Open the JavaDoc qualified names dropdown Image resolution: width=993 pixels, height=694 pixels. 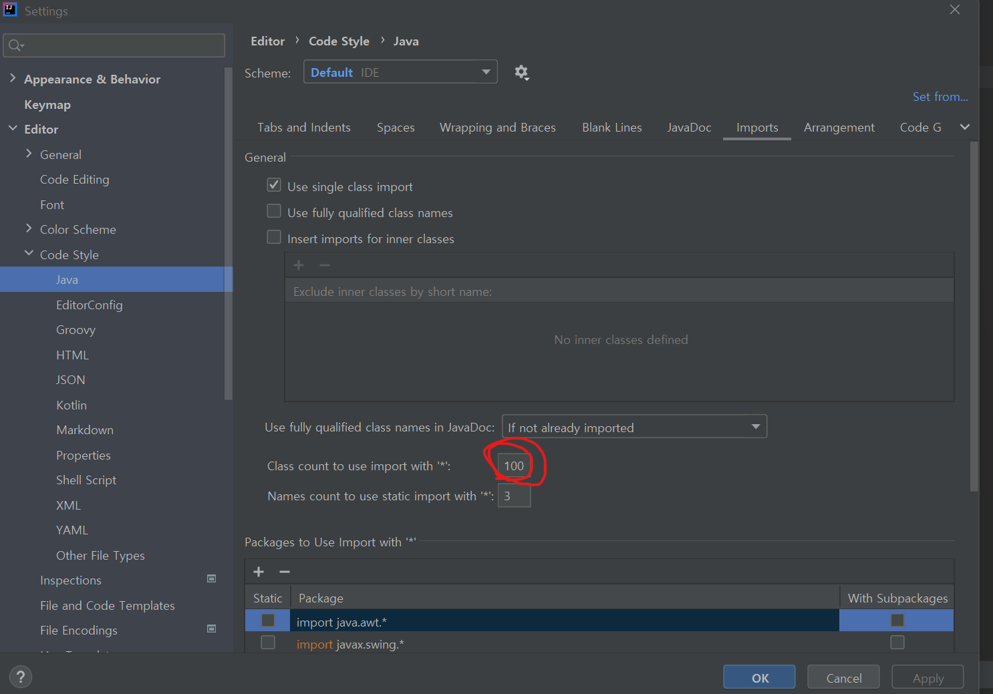click(x=634, y=427)
